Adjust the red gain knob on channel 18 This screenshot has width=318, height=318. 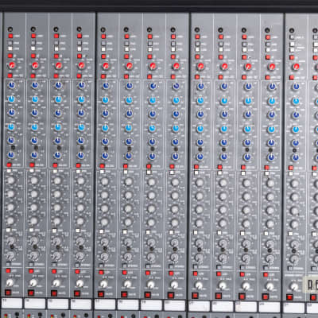[129, 66]
